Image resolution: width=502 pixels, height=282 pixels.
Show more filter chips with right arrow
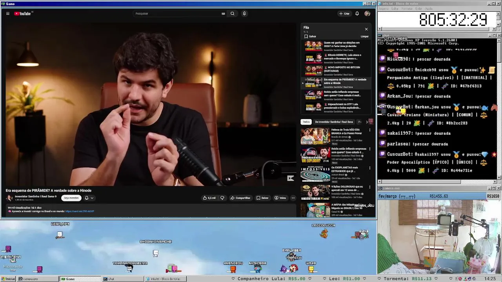[367, 122]
